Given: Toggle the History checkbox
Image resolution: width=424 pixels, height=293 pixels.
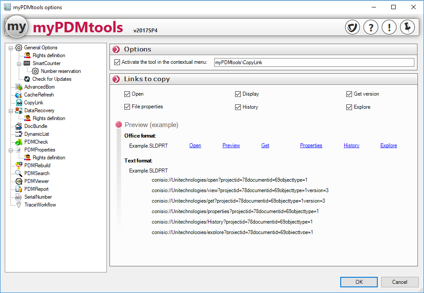Looking at the screenshot, I should 238,107.
